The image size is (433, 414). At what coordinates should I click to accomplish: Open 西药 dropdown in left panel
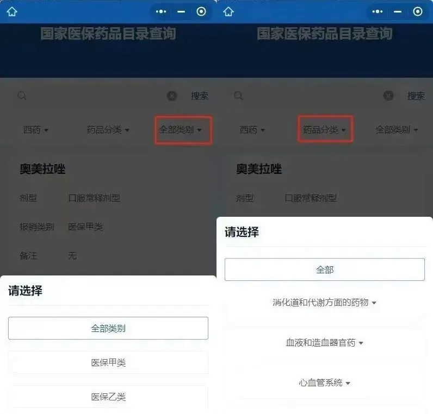click(35, 130)
